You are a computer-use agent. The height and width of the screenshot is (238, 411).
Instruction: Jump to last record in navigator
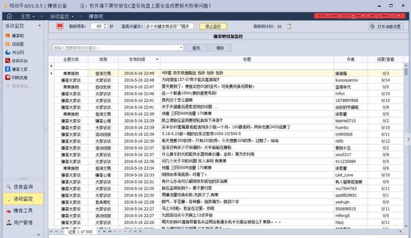point(110,232)
